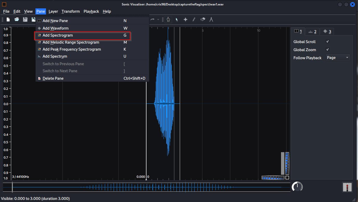Open the Playback menu
358x202 pixels.
[91, 11]
